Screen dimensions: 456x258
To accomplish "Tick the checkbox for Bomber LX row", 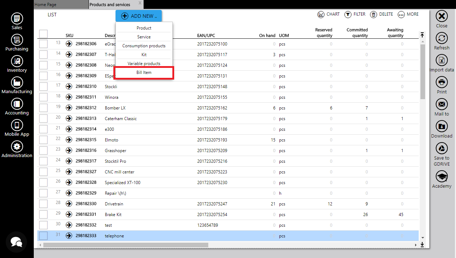I will pyautogui.click(x=43, y=108).
